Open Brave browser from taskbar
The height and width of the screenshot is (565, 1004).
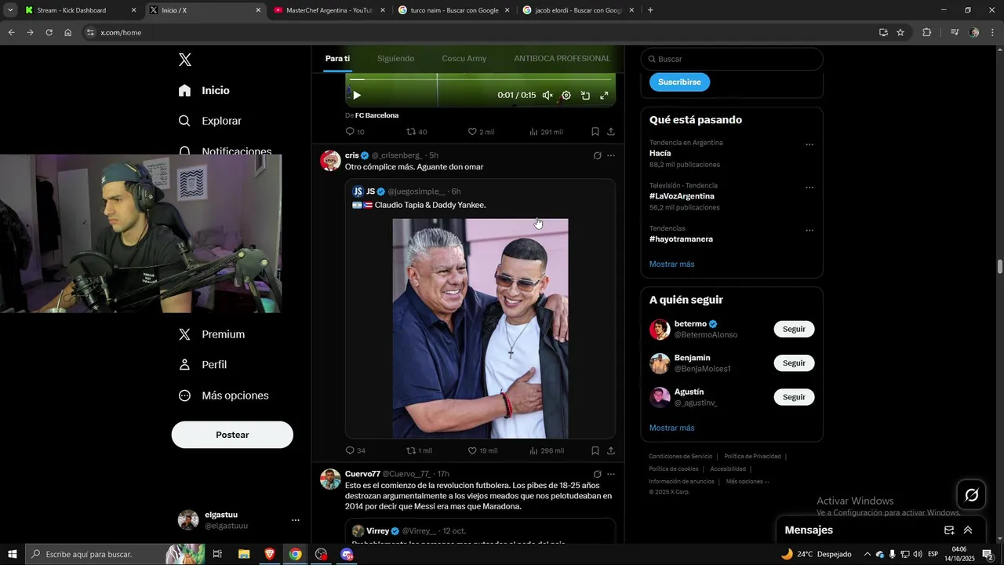click(270, 554)
